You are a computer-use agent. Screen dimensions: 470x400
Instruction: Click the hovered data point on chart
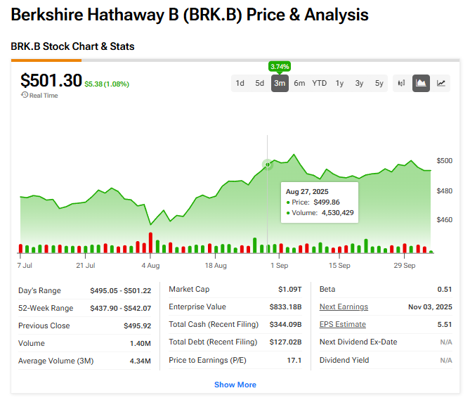pyautogui.click(x=268, y=164)
